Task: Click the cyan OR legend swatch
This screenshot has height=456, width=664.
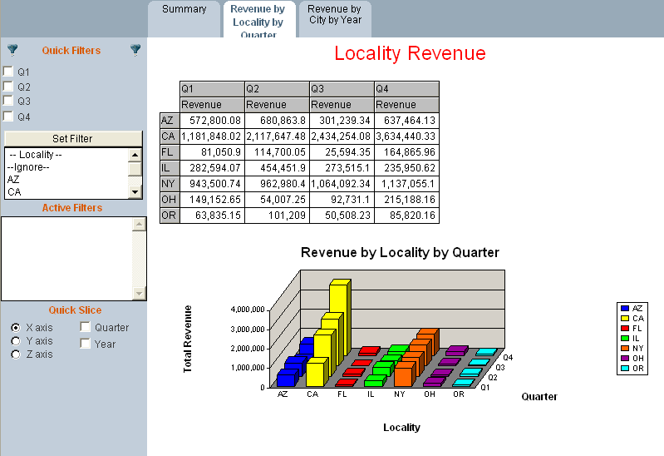Action: pyautogui.click(x=625, y=368)
